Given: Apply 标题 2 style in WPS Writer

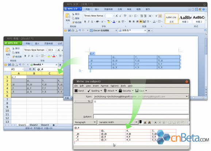Looking at the screenshot, I should pos(199,19).
